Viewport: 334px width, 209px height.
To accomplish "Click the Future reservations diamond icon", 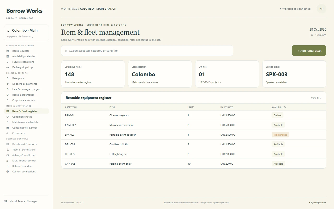I will point(8,62).
